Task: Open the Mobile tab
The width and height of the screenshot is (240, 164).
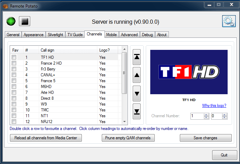Action: [112, 35]
